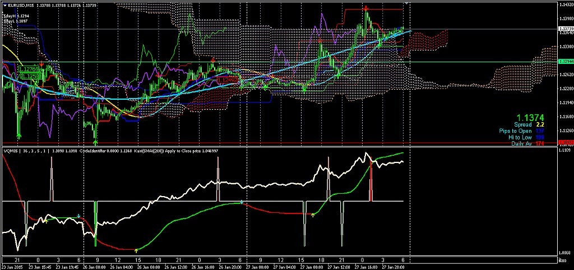This screenshot has width=574, height=270.
Task: Click the 26 Jan 00:00 time axis label
Action: [x=95, y=266]
